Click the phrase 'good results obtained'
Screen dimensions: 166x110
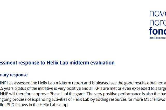coord(144,83)
